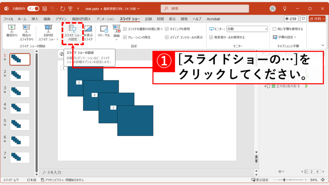329x185 pixels.
Task: Toggle タイミングを使用 checkbox
Action: click(x=167, y=29)
